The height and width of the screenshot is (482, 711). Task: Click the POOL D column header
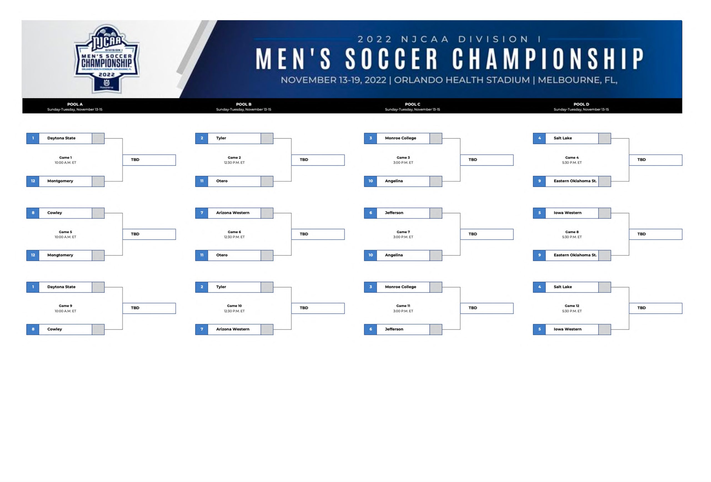pos(581,106)
